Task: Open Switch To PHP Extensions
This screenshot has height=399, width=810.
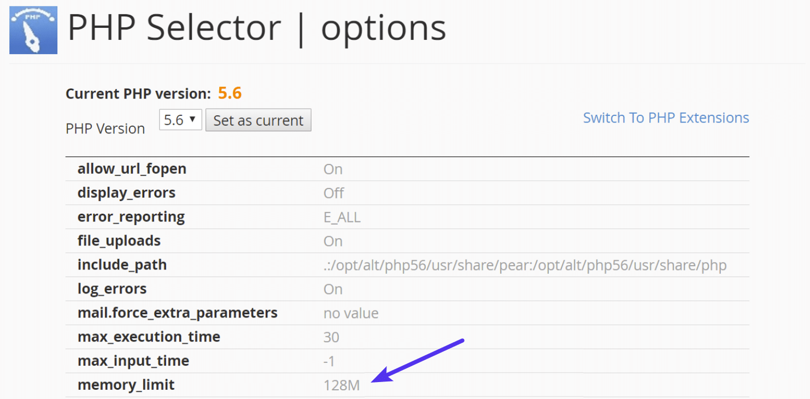Action: 666,117
